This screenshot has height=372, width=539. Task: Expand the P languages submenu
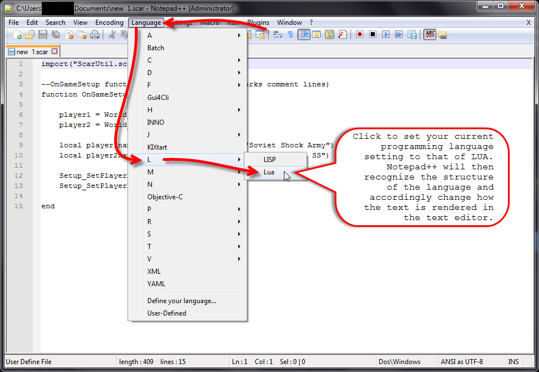[x=194, y=209]
